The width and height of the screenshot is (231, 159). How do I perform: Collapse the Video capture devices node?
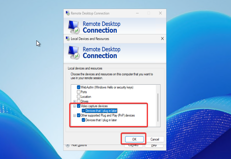(x=75, y=106)
